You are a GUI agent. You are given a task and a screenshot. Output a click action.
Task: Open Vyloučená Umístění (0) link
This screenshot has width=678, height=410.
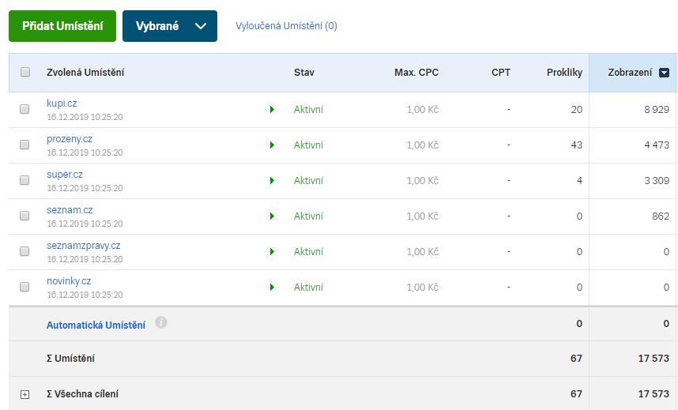(286, 26)
